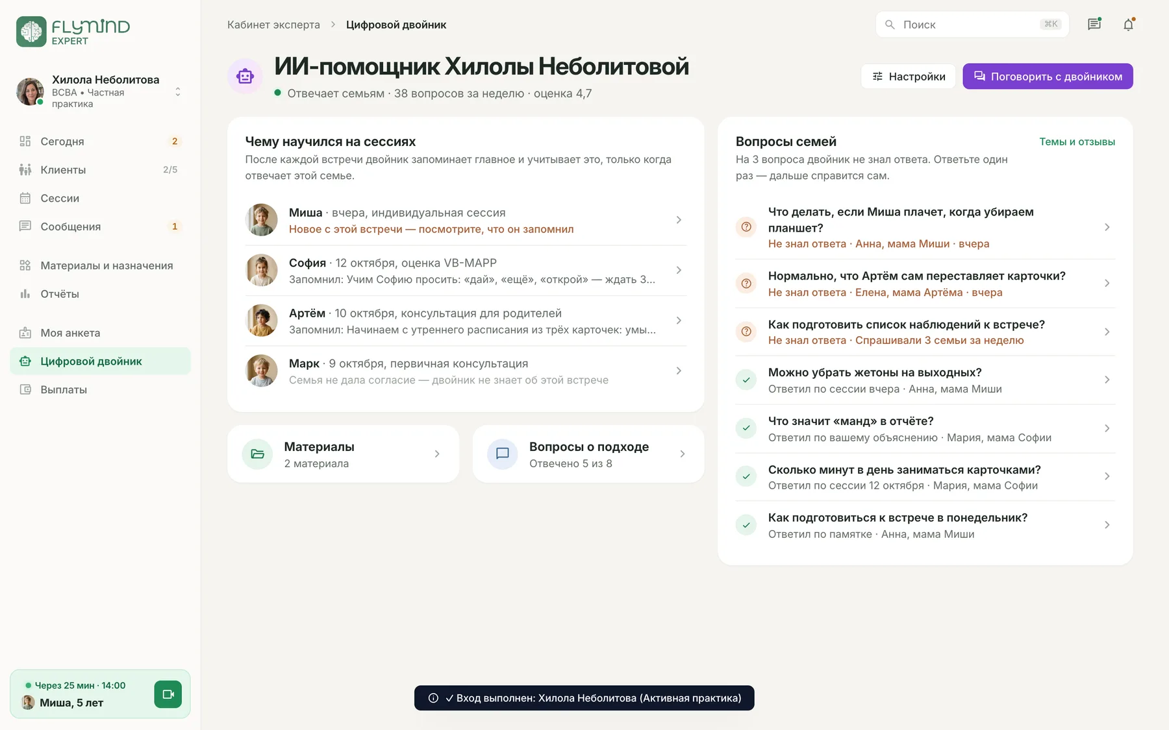Click the Вопросы о подходе chat bubble icon

pos(503,454)
